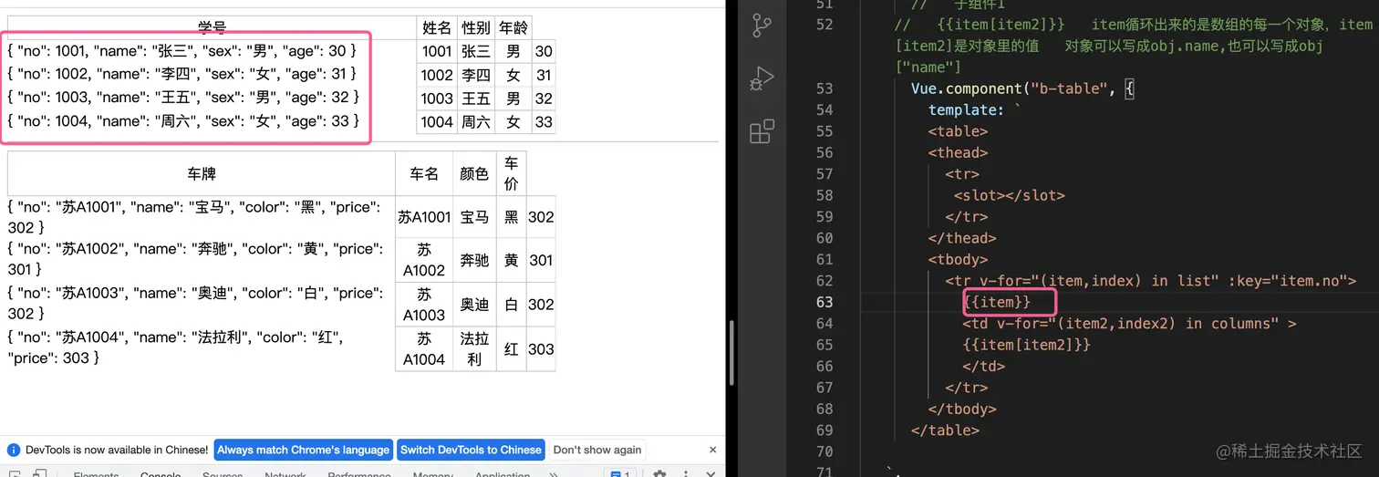Click the price cell 303
Image resolution: width=1379 pixels, height=477 pixels.
pyautogui.click(x=541, y=349)
